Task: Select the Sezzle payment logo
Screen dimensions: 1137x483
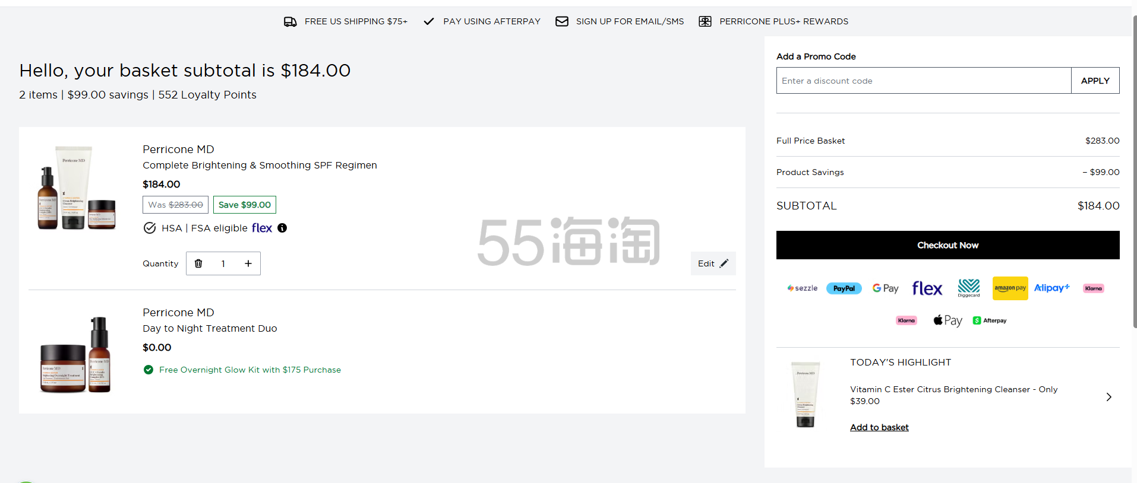Action: coord(802,288)
